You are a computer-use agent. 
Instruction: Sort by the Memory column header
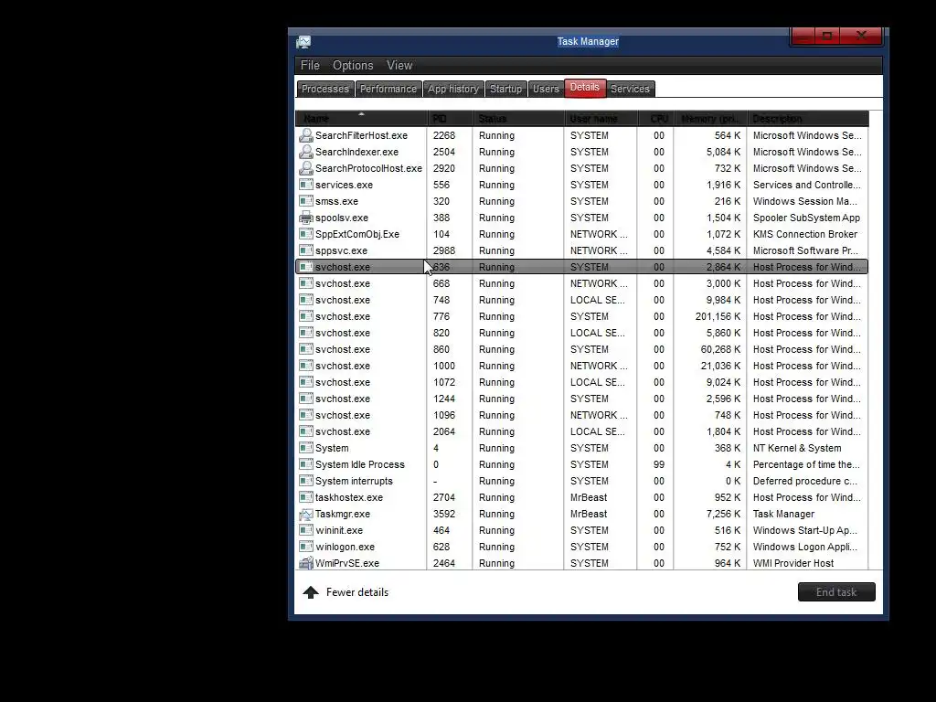pyautogui.click(x=710, y=118)
